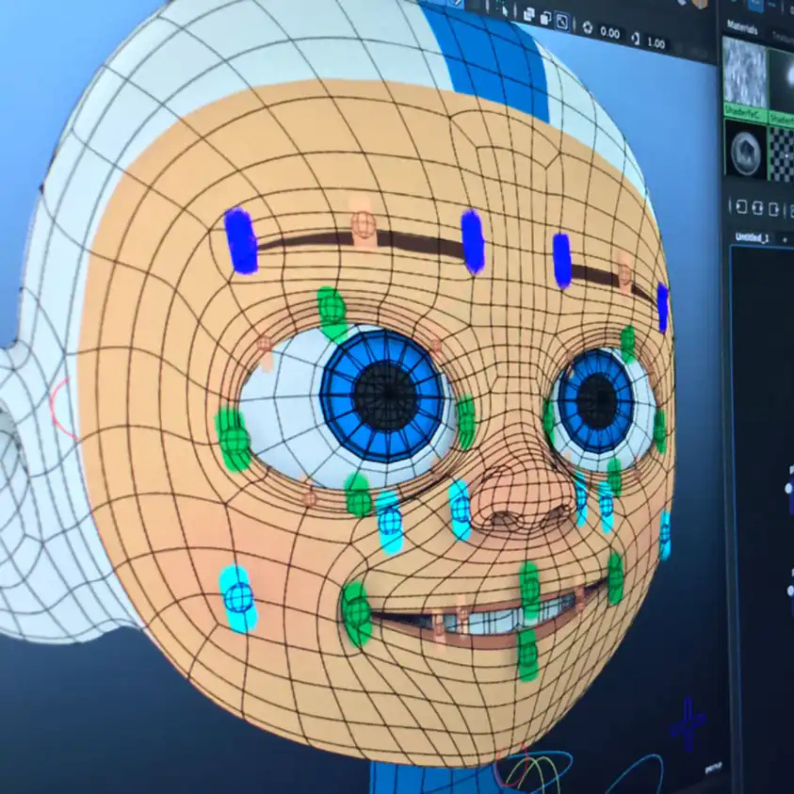The height and width of the screenshot is (794, 794).
Task: Select the arrow cursor tool in the top toolbar
Action: (505, 10)
